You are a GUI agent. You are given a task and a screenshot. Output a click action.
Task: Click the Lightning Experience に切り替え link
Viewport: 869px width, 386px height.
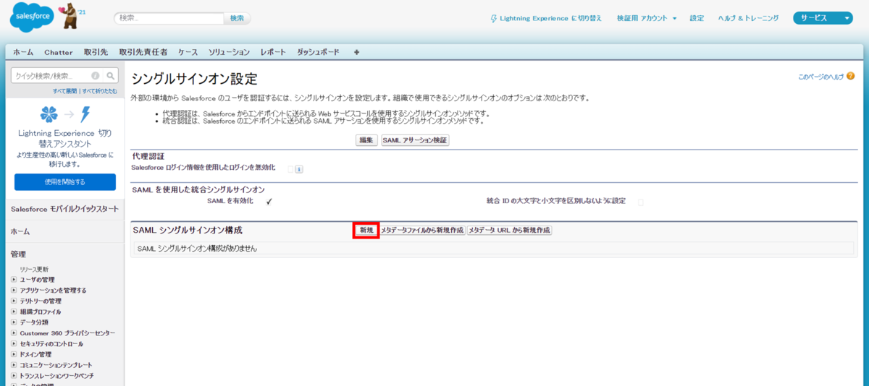tap(550, 18)
